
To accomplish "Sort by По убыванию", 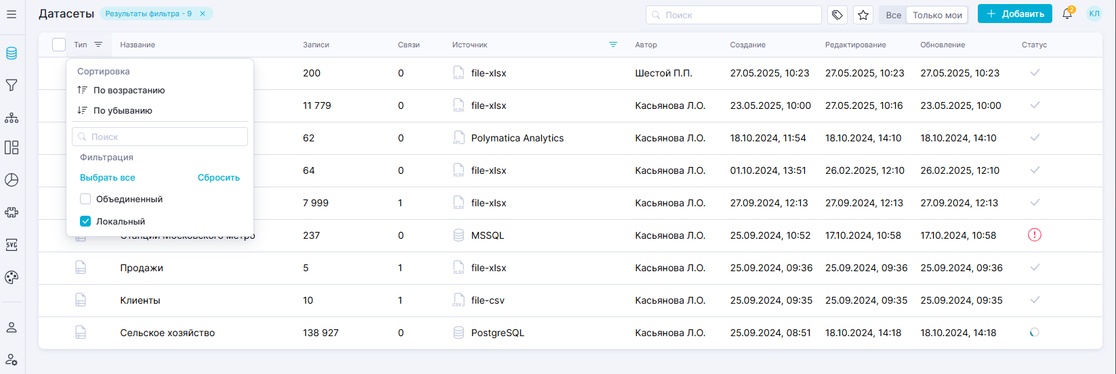I will pyautogui.click(x=123, y=110).
